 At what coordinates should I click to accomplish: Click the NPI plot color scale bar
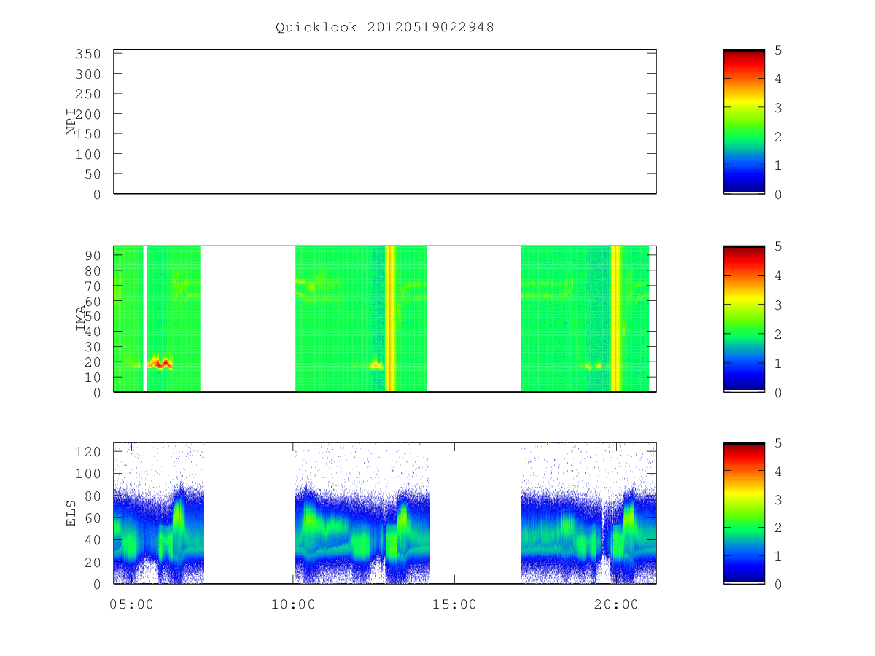[x=744, y=122]
